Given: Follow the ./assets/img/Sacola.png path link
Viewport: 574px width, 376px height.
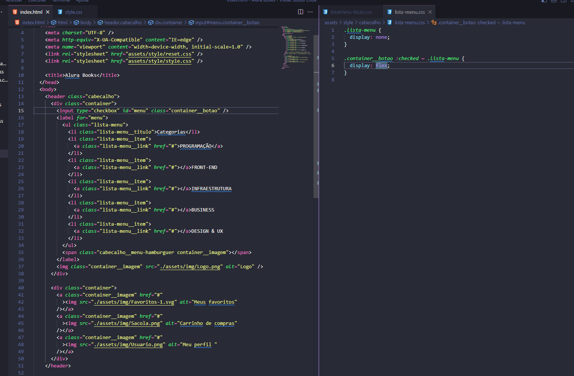Looking at the screenshot, I should 127,323.
